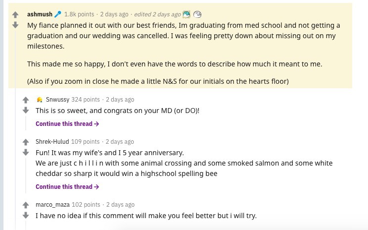The height and width of the screenshot is (230, 368).
Task: Open Shrek-Hulud's user profile
Action: click(52, 142)
